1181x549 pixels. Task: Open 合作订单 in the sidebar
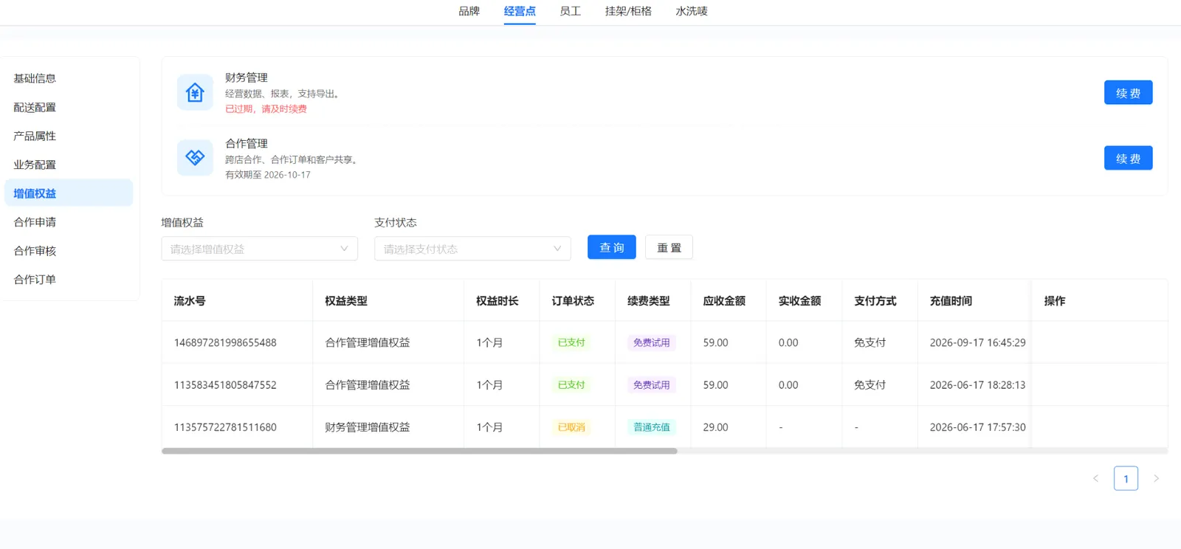click(69, 280)
